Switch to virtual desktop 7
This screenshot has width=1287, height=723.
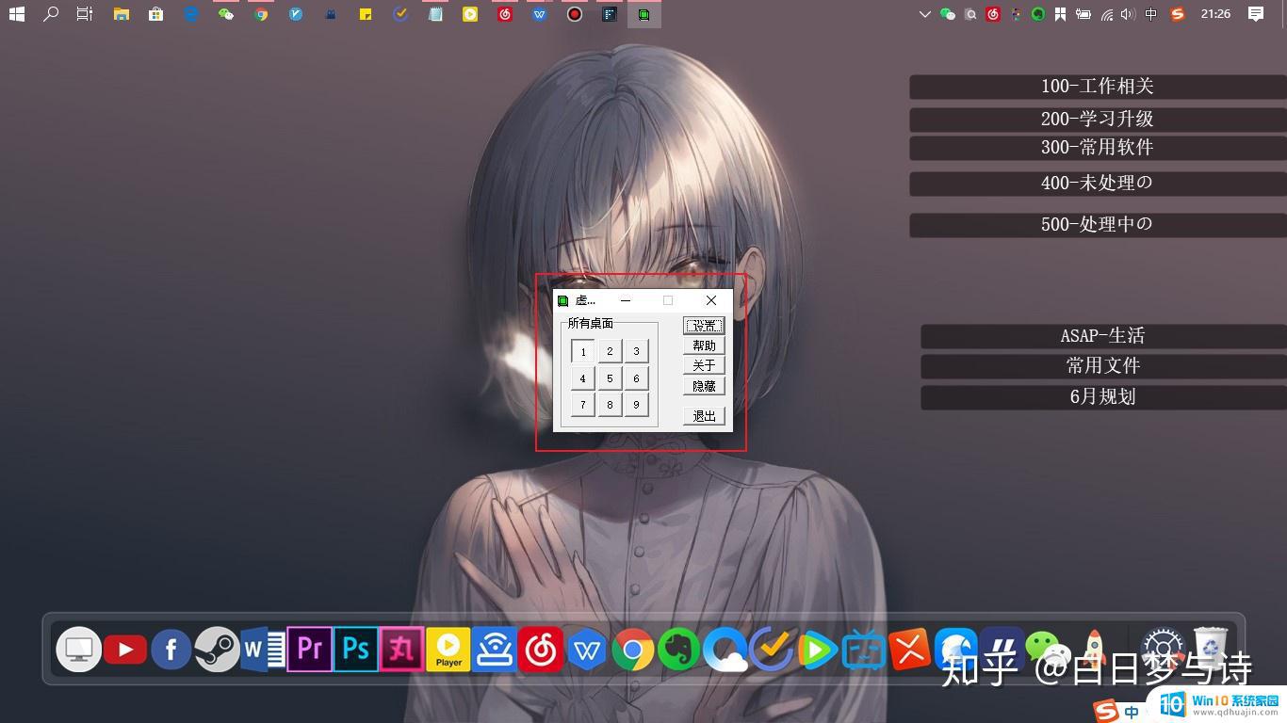[x=583, y=405]
